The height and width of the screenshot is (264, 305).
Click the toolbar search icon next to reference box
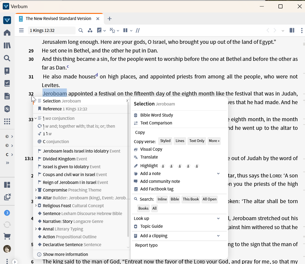point(81,30)
